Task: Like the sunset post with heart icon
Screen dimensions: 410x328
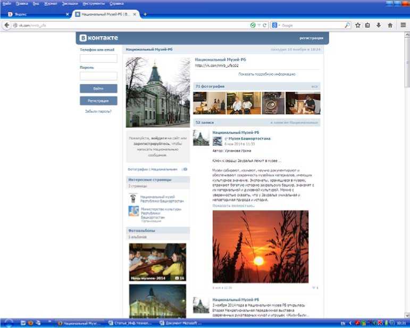Action: (x=314, y=288)
